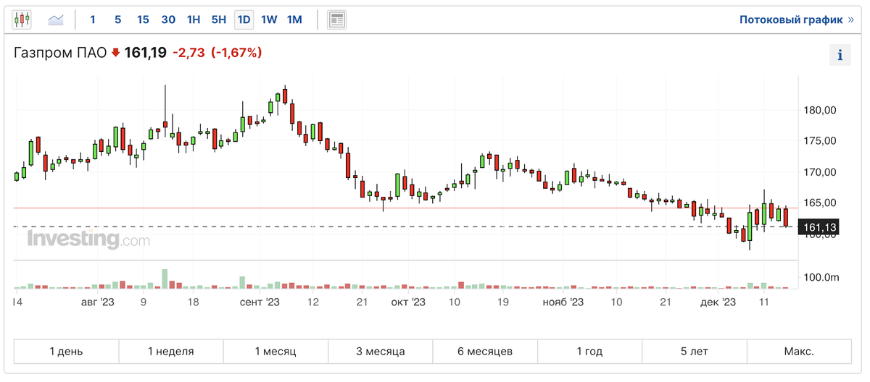
Task: Click the нояб '23 date axis label
Action: [x=563, y=302]
